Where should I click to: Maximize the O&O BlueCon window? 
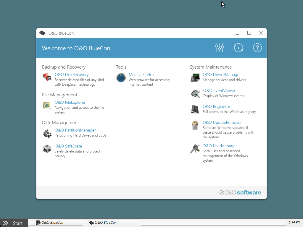click(x=249, y=33)
